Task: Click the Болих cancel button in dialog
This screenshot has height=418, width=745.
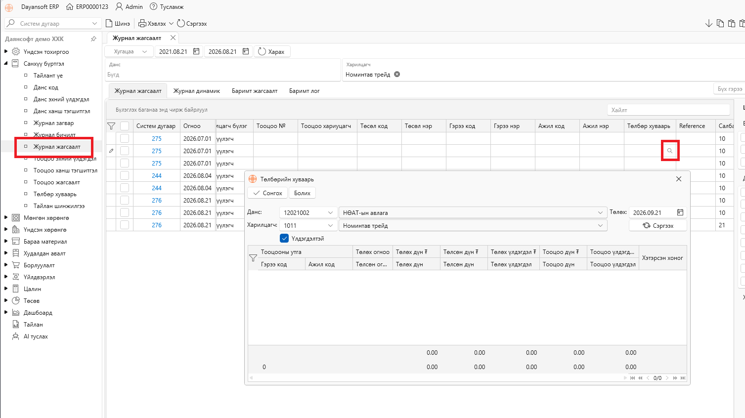Action: [x=302, y=193]
